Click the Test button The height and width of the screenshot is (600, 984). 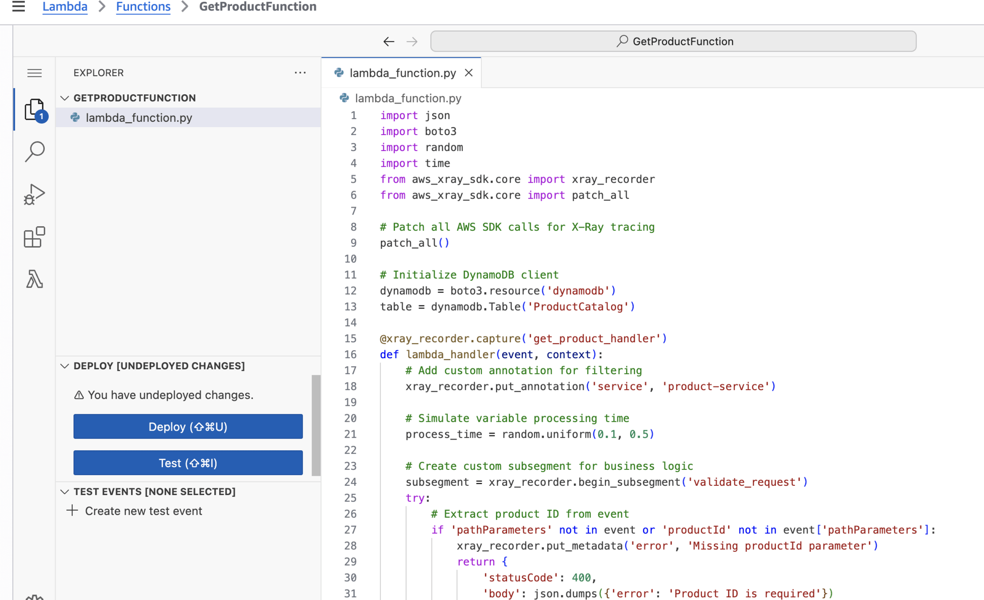pyautogui.click(x=188, y=463)
